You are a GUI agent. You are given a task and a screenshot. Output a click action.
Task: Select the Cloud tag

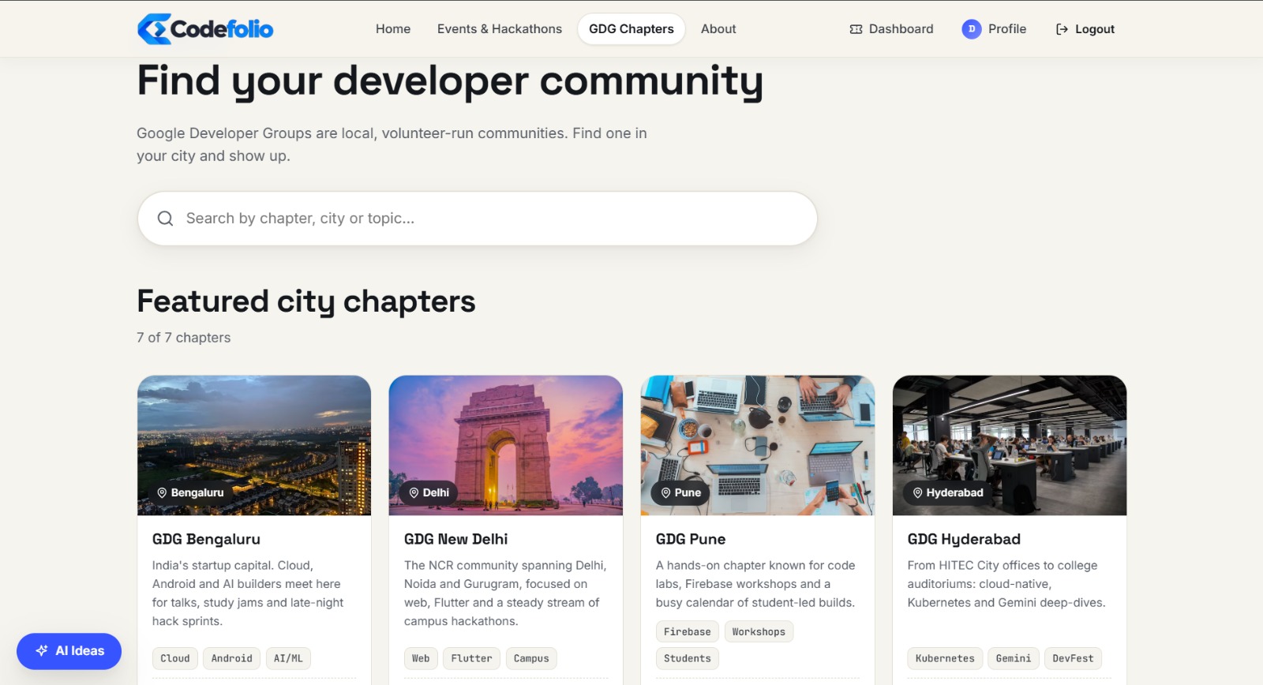point(175,658)
